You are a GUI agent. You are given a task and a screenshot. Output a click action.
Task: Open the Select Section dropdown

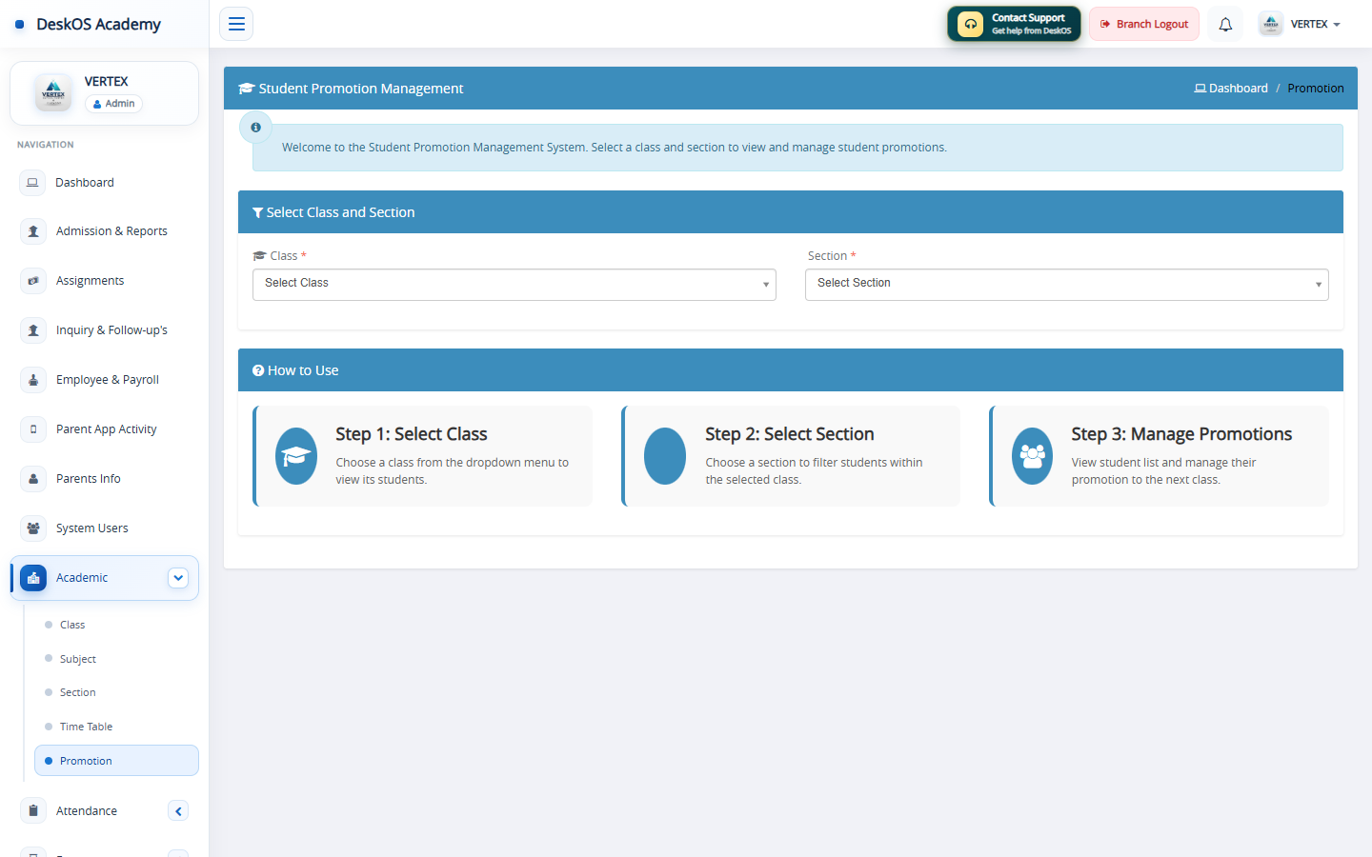(1067, 285)
